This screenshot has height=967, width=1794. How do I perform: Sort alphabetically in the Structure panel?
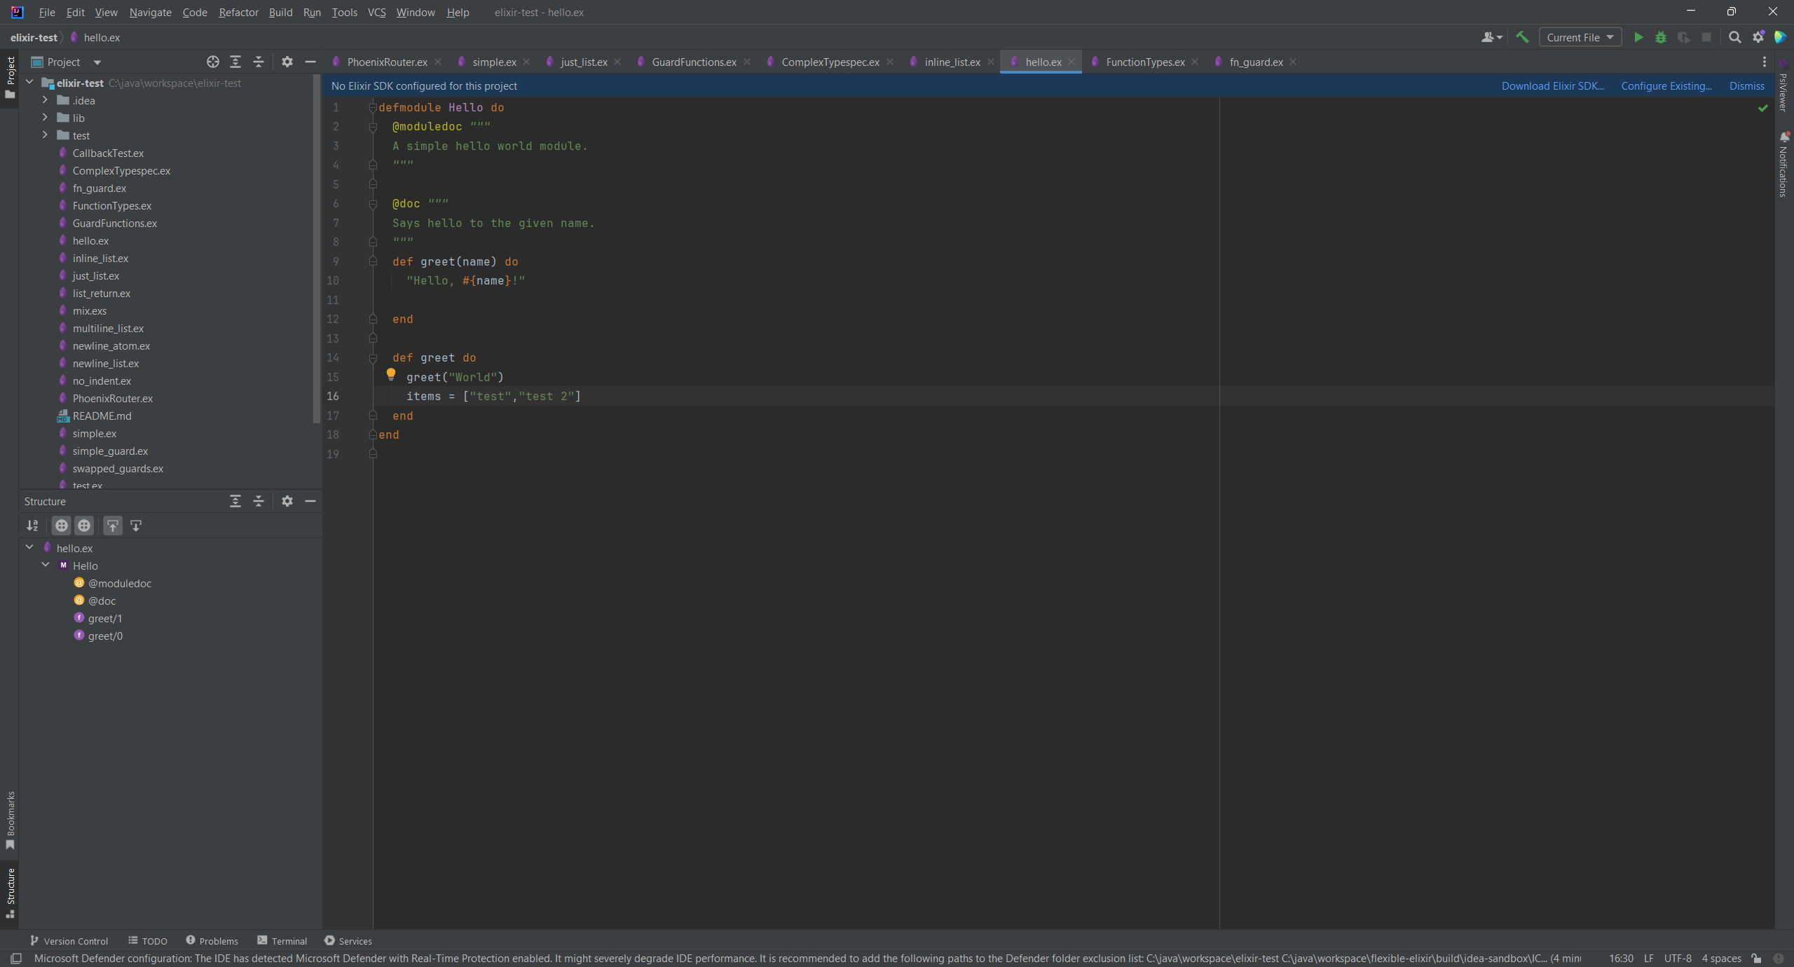(x=32, y=526)
